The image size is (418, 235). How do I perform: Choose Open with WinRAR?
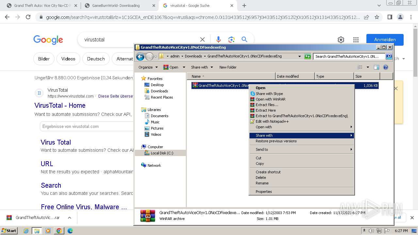[301, 99]
